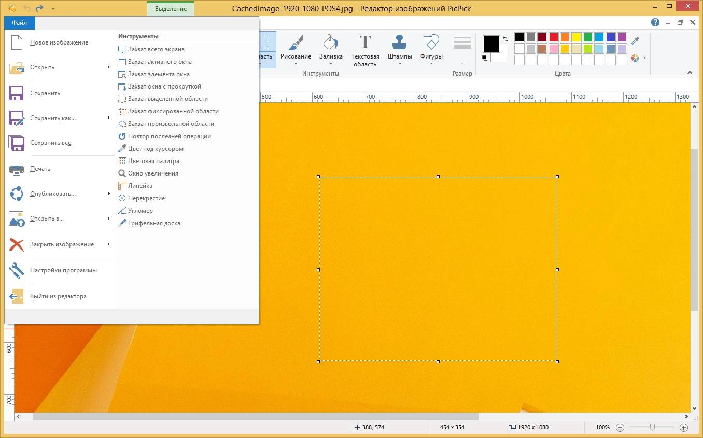
Task: Click Сохранить всё
Action: tap(60, 143)
